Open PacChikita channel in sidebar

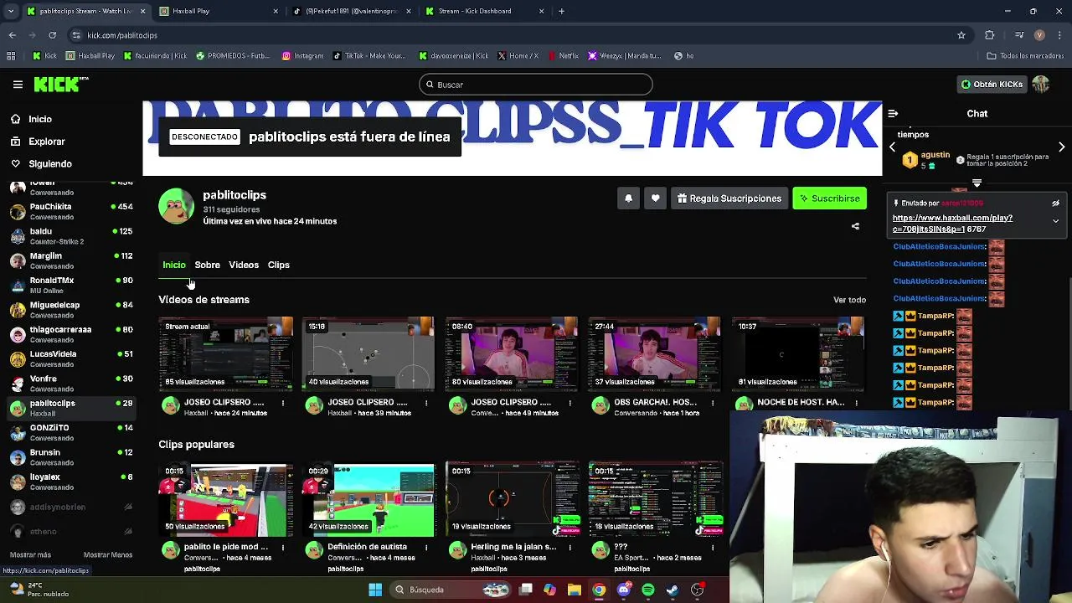coord(71,211)
